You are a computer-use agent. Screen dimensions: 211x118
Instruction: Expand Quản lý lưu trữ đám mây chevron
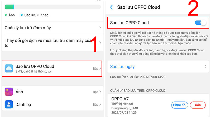(x=100, y=28)
